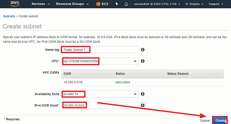Open the Services menu
This screenshot has width=231, height=124.
40,4
